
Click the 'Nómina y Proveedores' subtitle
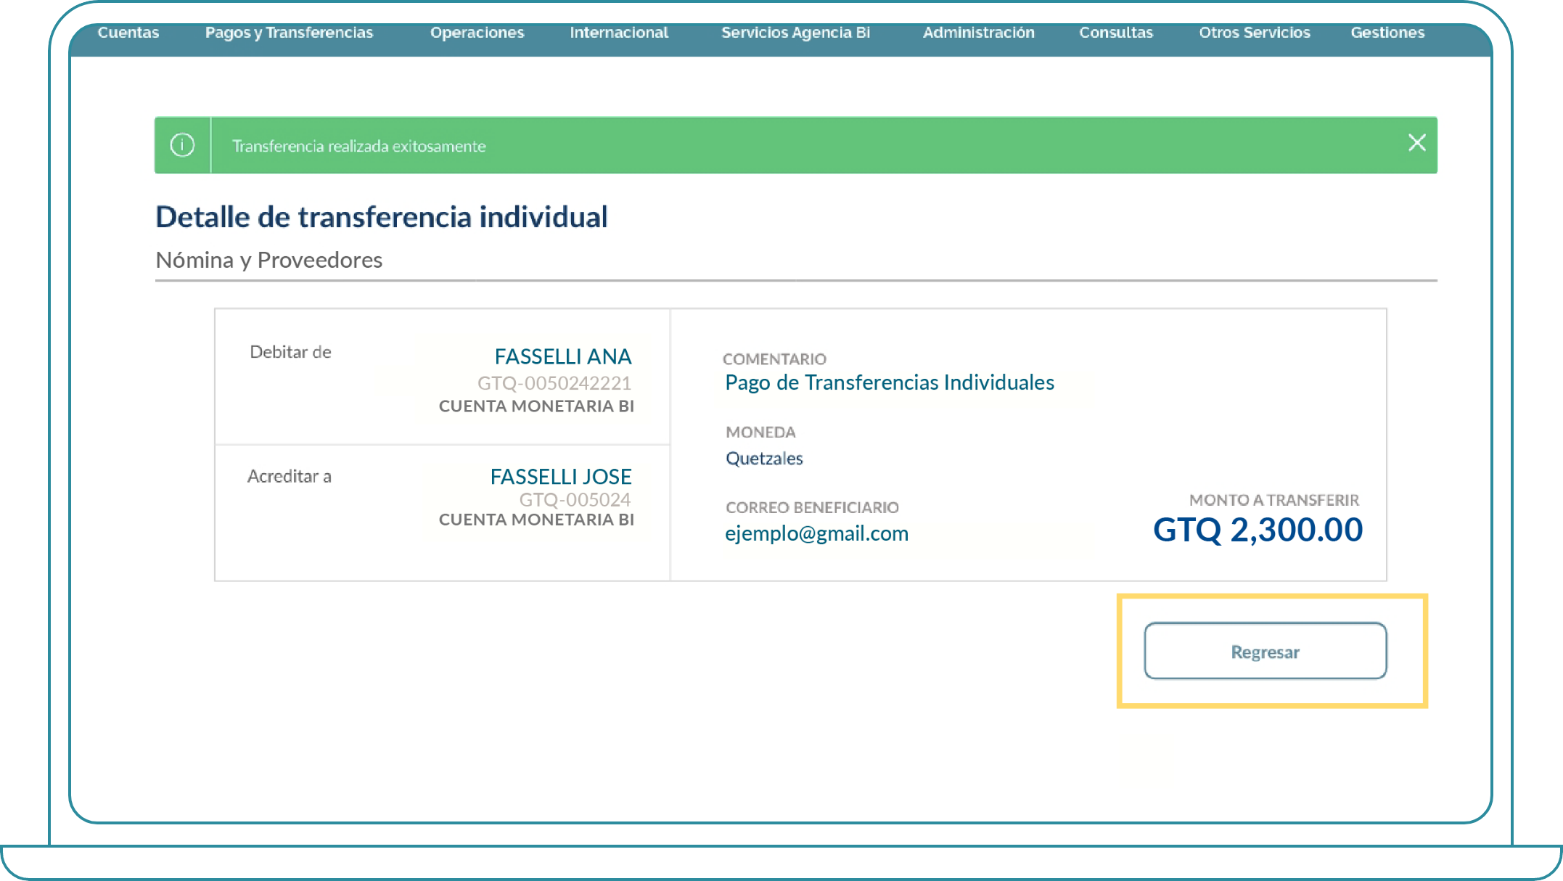pyautogui.click(x=269, y=260)
